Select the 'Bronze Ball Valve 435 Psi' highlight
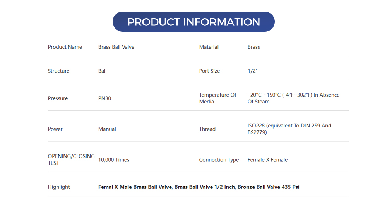Image resolution: width=387 pixels, height=207 pixels. click(x=268, y=187)
